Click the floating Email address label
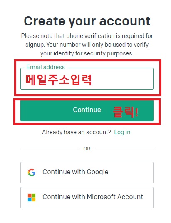The height and width of the screenshot is (223, 171). pos(45,67)
